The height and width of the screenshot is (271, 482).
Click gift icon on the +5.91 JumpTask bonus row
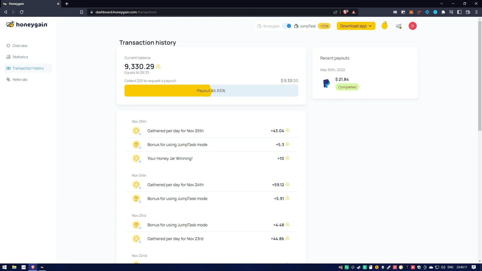[x=136, y=198]
